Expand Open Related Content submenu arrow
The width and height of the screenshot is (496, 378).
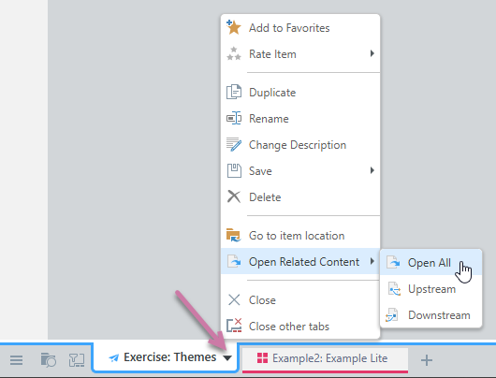[x=372, y=261]
